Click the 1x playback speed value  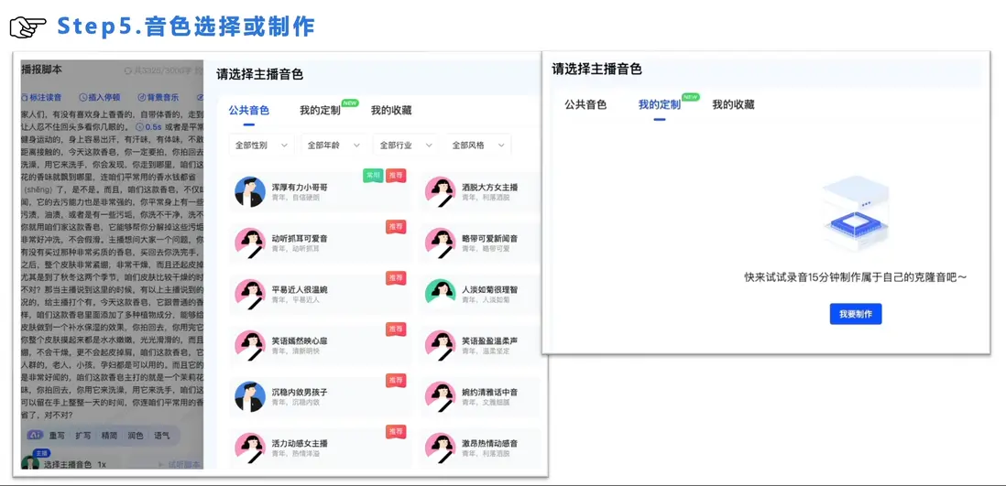(x=102, y=464)
